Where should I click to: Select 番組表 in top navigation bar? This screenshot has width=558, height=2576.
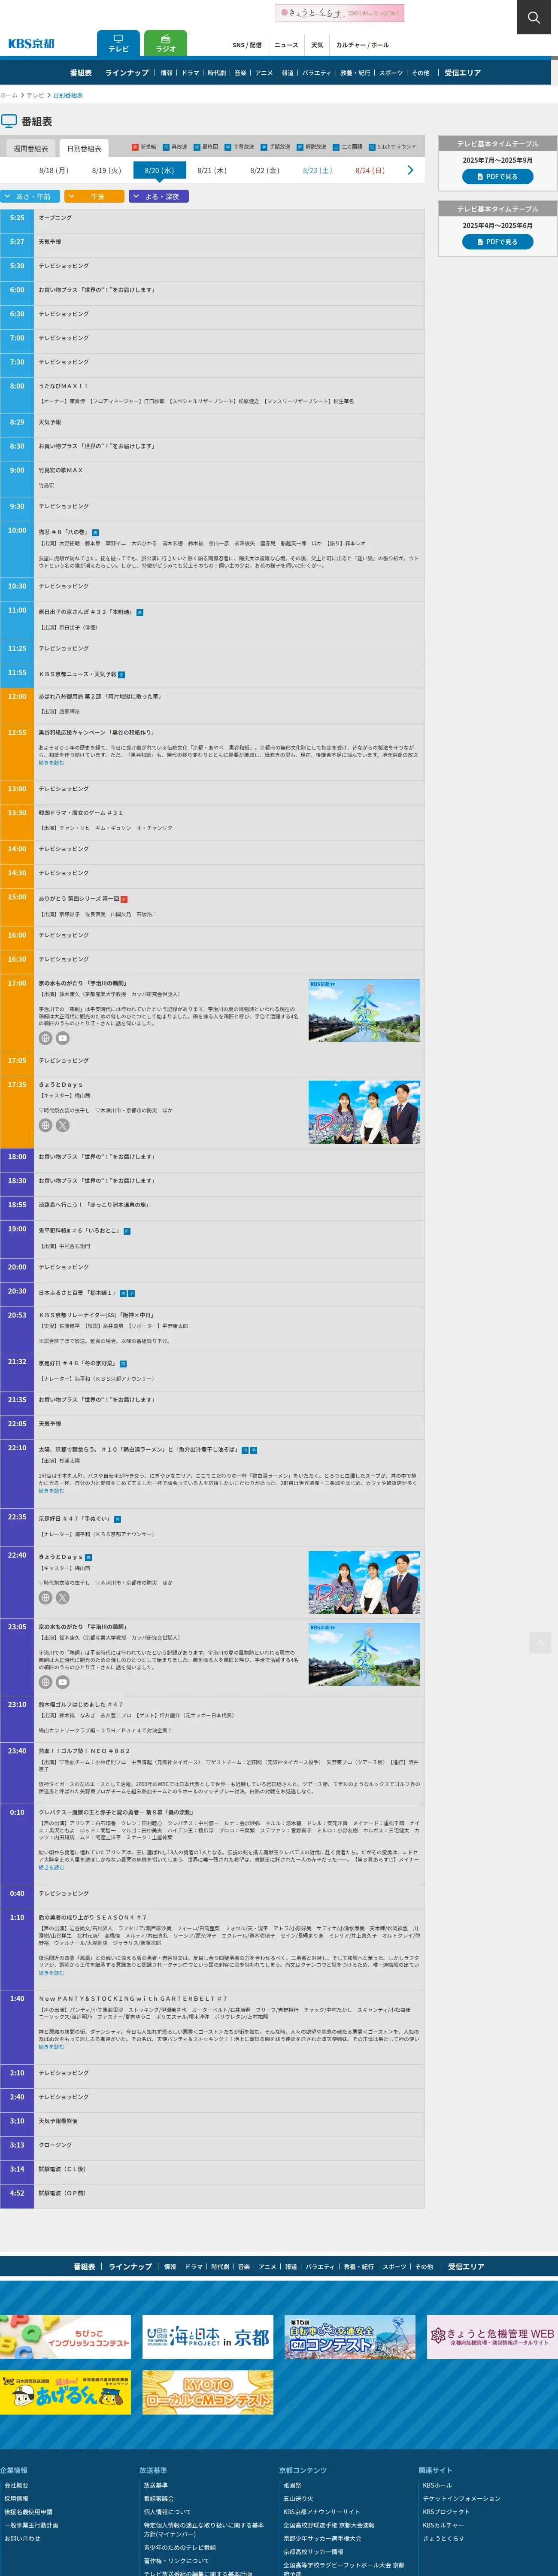coord(81,73)
